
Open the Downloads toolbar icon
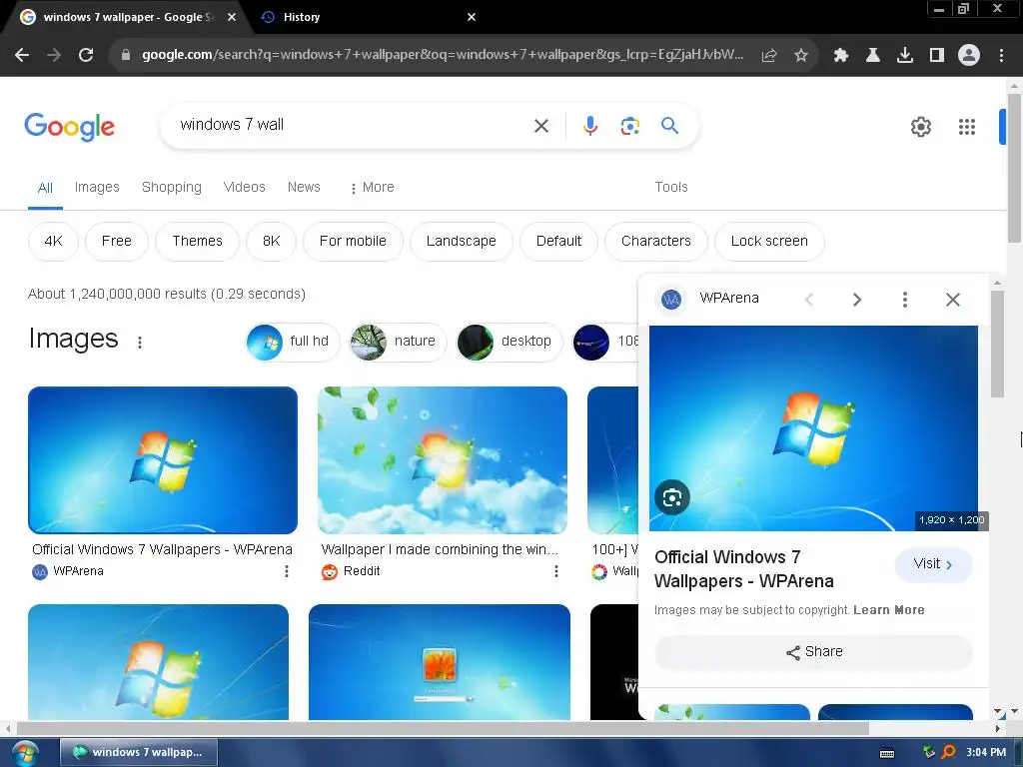[905, 56]
